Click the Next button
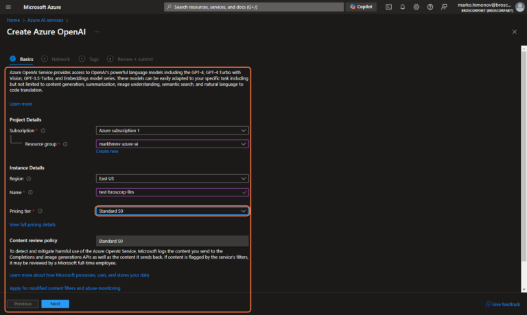Image resolution: width=527 pixels, height=315 pixels. [55, 304]
